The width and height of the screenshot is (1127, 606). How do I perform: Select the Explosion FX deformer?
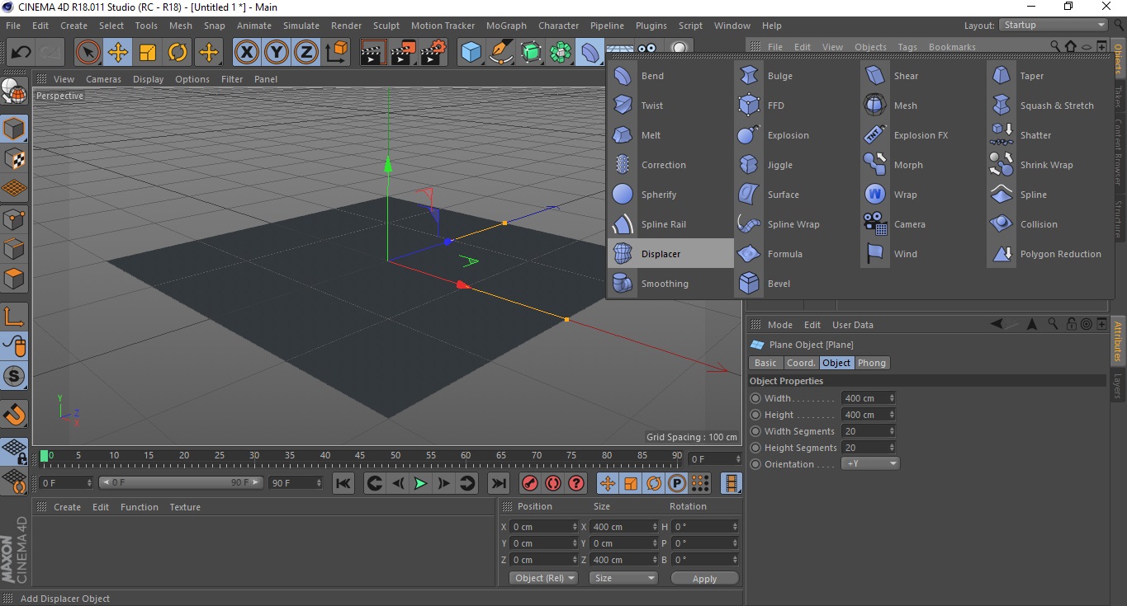pyautogui.click(x=923, y=135)
